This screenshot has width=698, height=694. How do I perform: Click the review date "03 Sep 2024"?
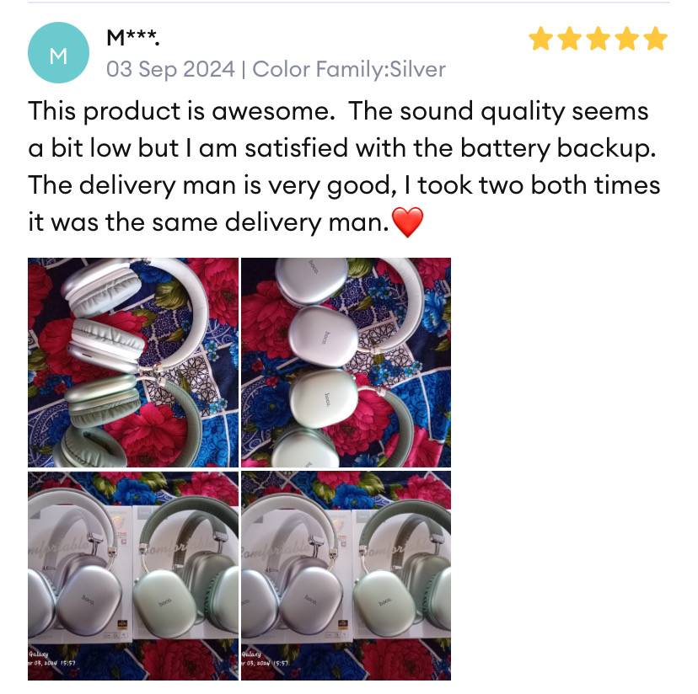[170, 69]
